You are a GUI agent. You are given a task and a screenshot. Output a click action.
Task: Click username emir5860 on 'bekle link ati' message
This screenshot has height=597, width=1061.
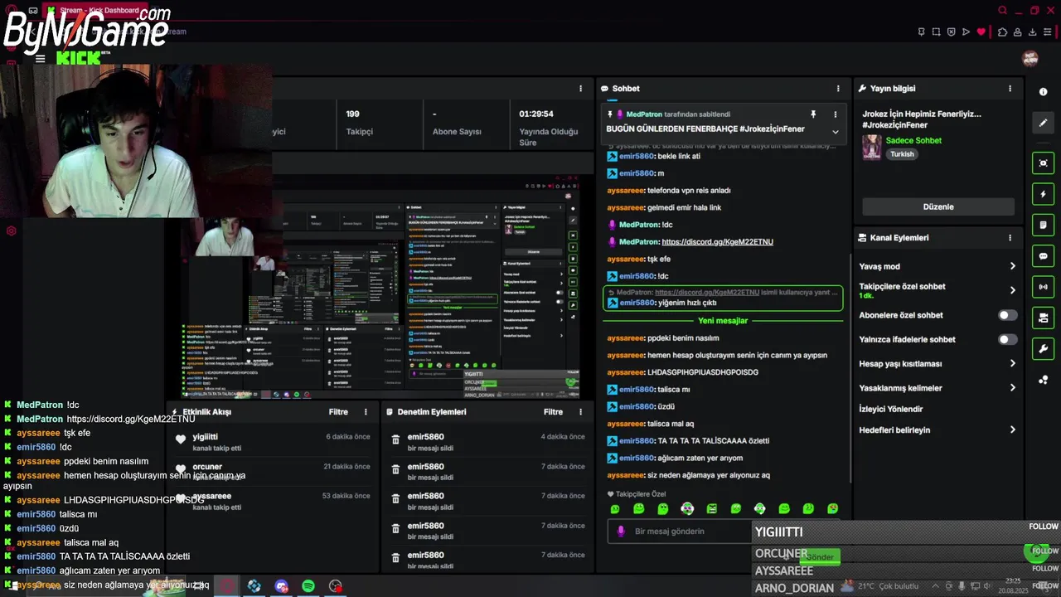(x=637, y=156)
